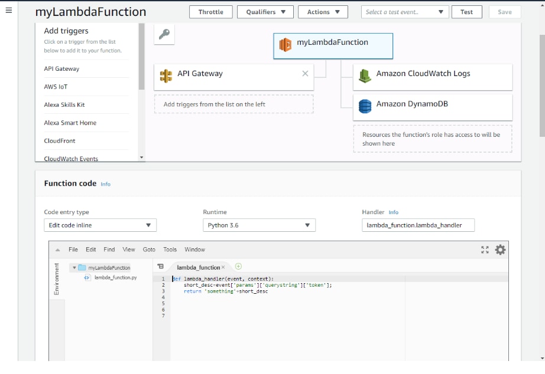This screenshot has height=374, width=545.
Task: Click the page vertical scrollbar thumb
Action: point(542,86)
